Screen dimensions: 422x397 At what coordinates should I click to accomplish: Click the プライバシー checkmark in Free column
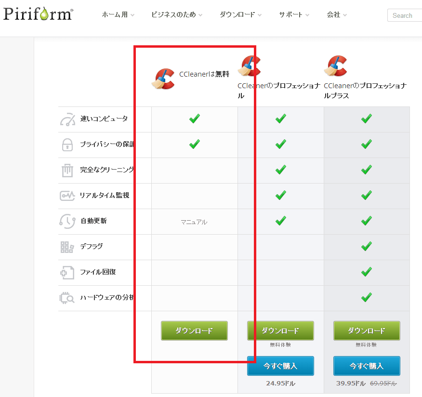coord(194,144)
